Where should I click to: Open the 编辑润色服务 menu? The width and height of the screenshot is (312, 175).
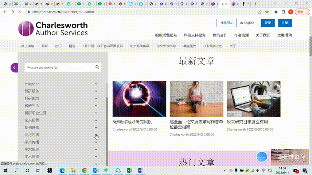tap(166, 35)
